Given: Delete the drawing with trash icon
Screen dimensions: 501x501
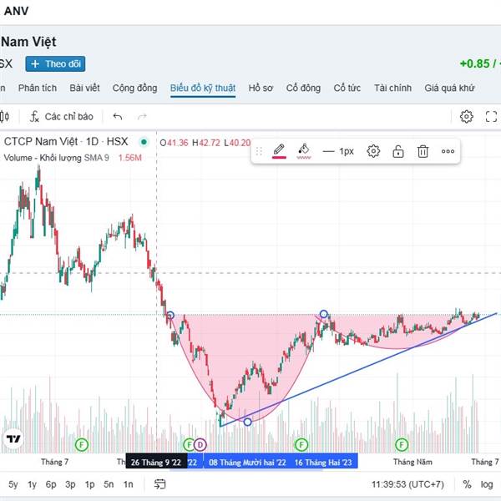Looking at the screenshot, I should pyautogui.click(x=423, y=151).
